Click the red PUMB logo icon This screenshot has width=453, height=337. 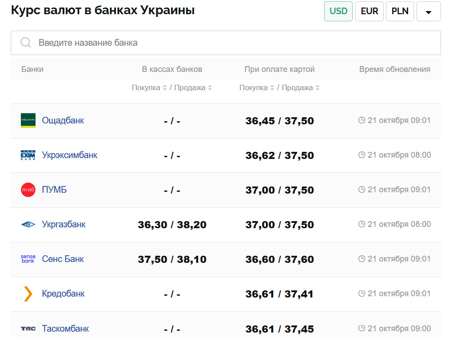point(28,190)
